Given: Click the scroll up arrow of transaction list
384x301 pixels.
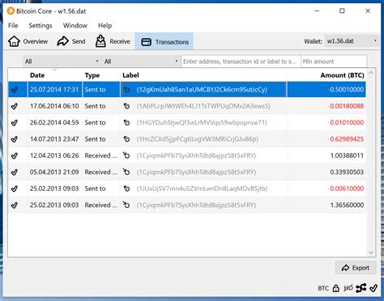Looking at the screenshot, I should 371,73.
